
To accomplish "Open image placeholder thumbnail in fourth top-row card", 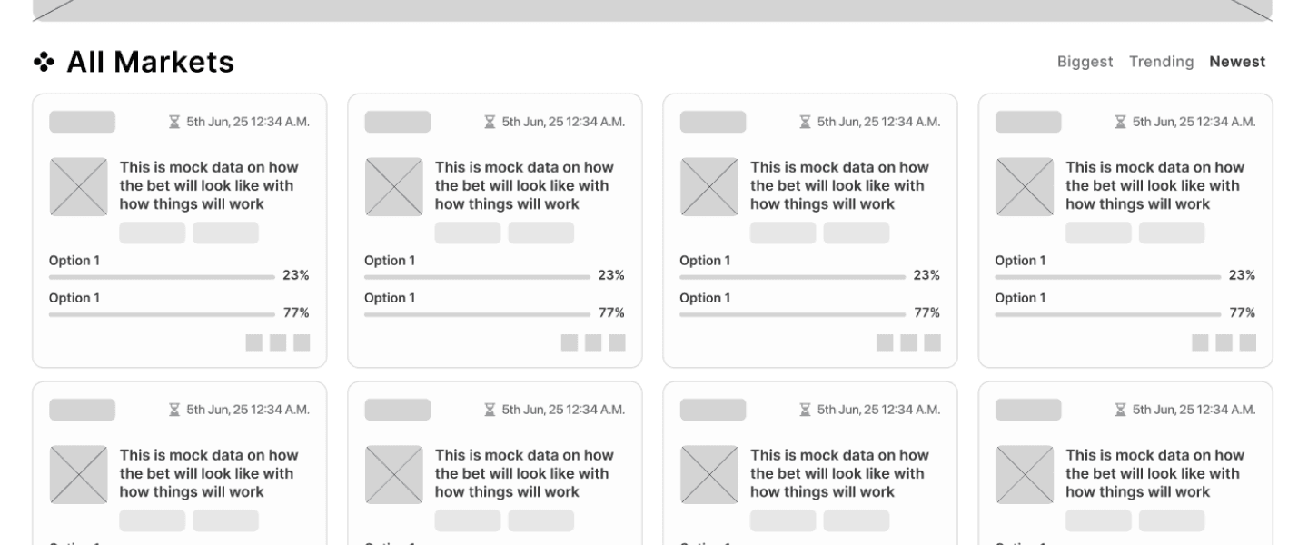I will 1024,187.
